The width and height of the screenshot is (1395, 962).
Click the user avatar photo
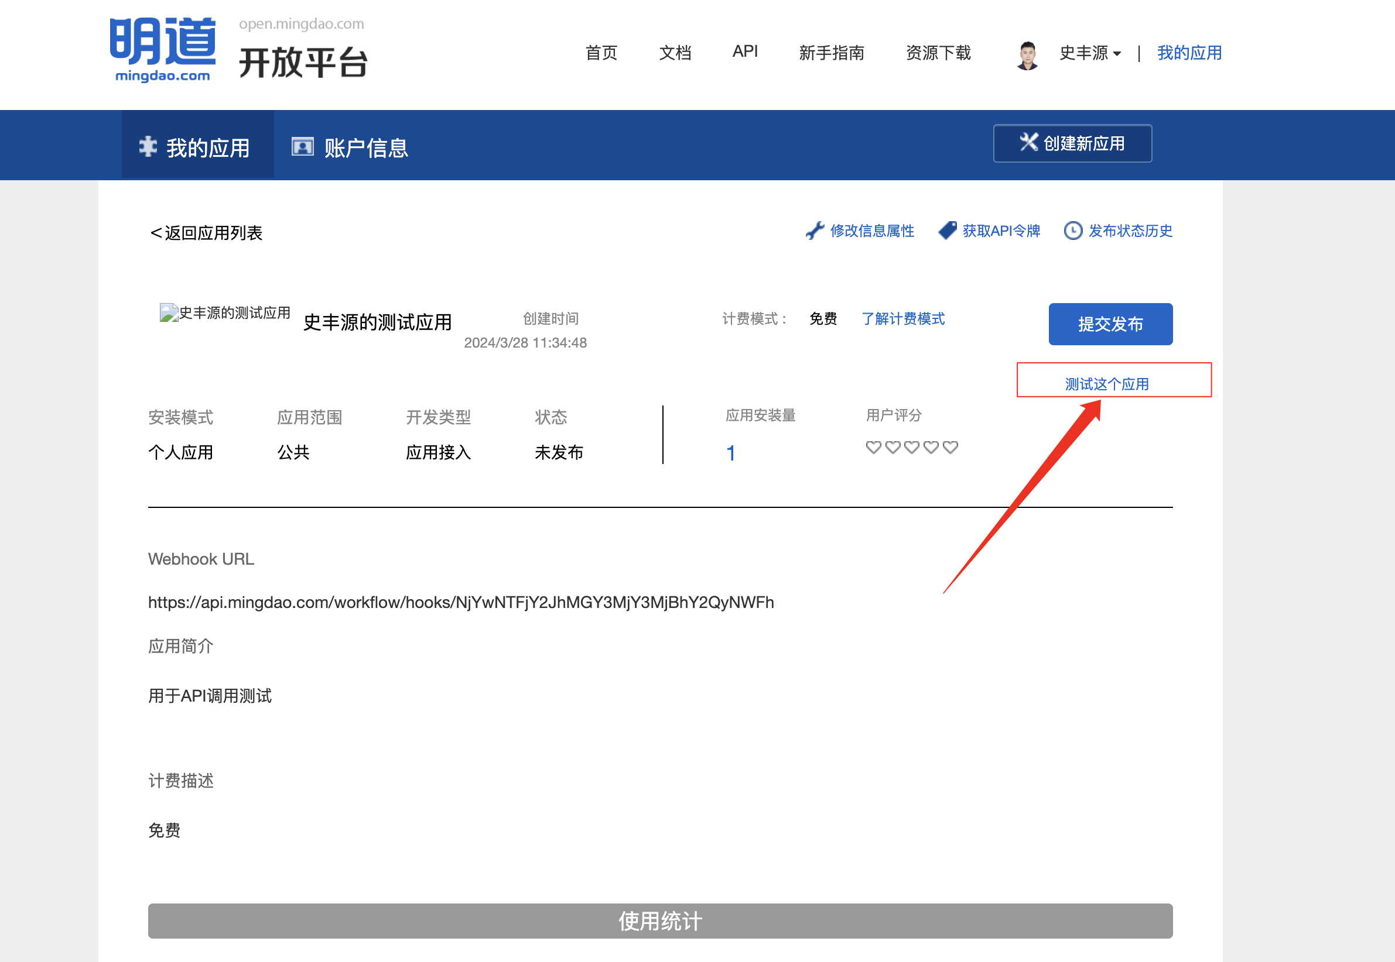pos(1027,55)
